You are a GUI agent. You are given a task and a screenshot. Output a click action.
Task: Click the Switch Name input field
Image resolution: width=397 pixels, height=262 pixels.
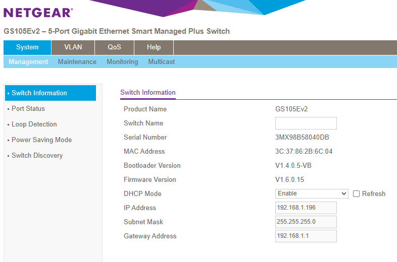coord(306,123)
